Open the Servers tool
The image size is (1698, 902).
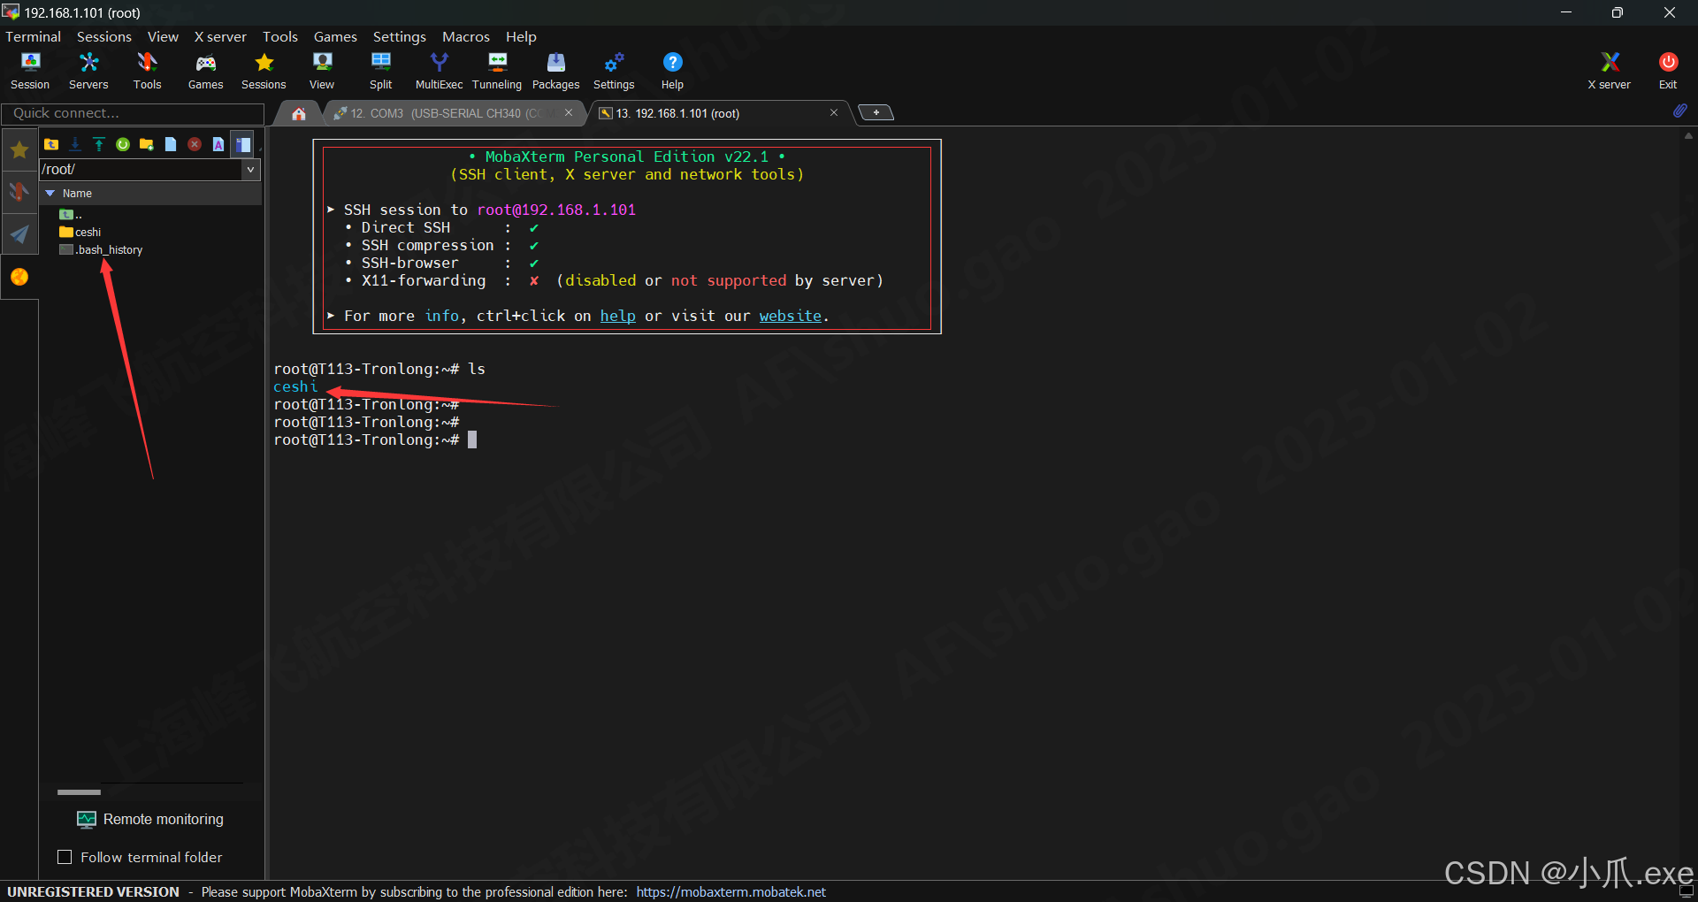(88, 71)
